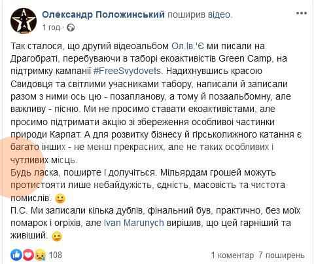
Task: Show the '7 поширень' shares list
Action: 281,255
